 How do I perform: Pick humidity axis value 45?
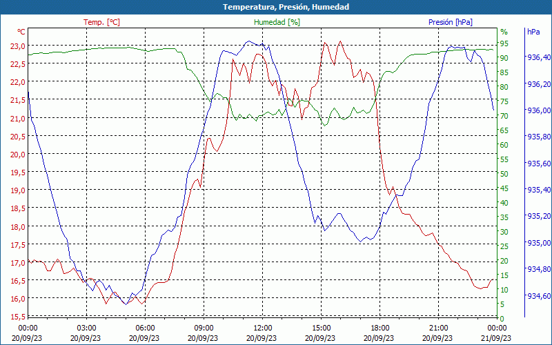pyautogui.click(x=504, y=188)
